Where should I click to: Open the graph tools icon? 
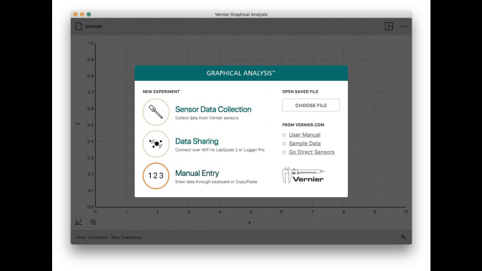point(79,222)
